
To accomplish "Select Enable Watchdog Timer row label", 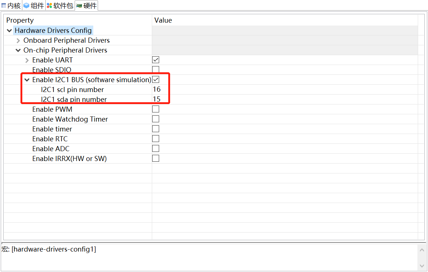I will click(x=70, y=119).
